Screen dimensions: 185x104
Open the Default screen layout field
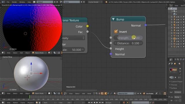(45, 2)
